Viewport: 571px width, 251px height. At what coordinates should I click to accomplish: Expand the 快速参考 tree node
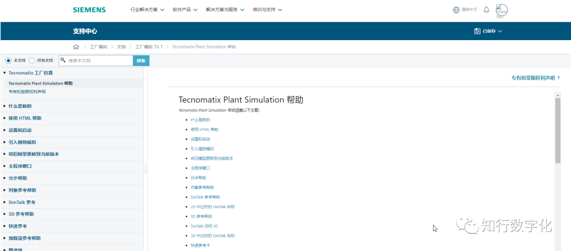pyautogui.click(x=4, y=226)
